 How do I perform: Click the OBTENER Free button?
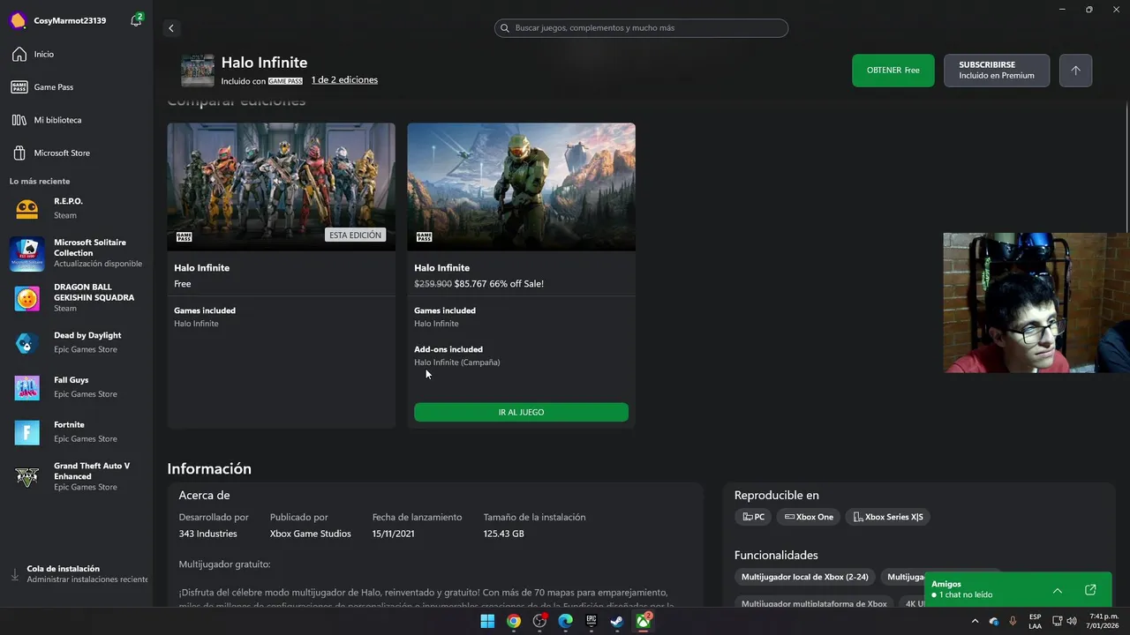pos(893,71)
